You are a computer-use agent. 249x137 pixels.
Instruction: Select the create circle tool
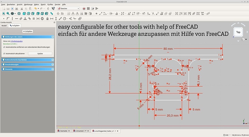111,13
